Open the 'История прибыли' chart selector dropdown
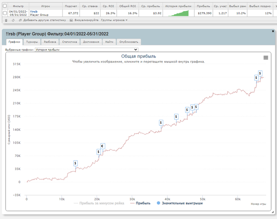277x219 pixels. [87, 50]
